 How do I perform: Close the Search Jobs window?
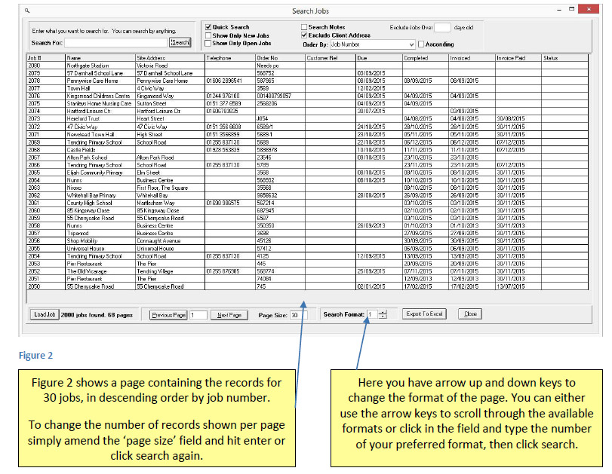click(589, 9)
